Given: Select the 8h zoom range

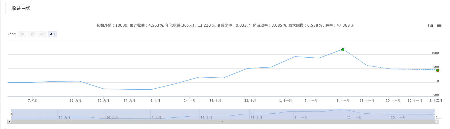Looking at the screenshot, I should pos(42,34).
